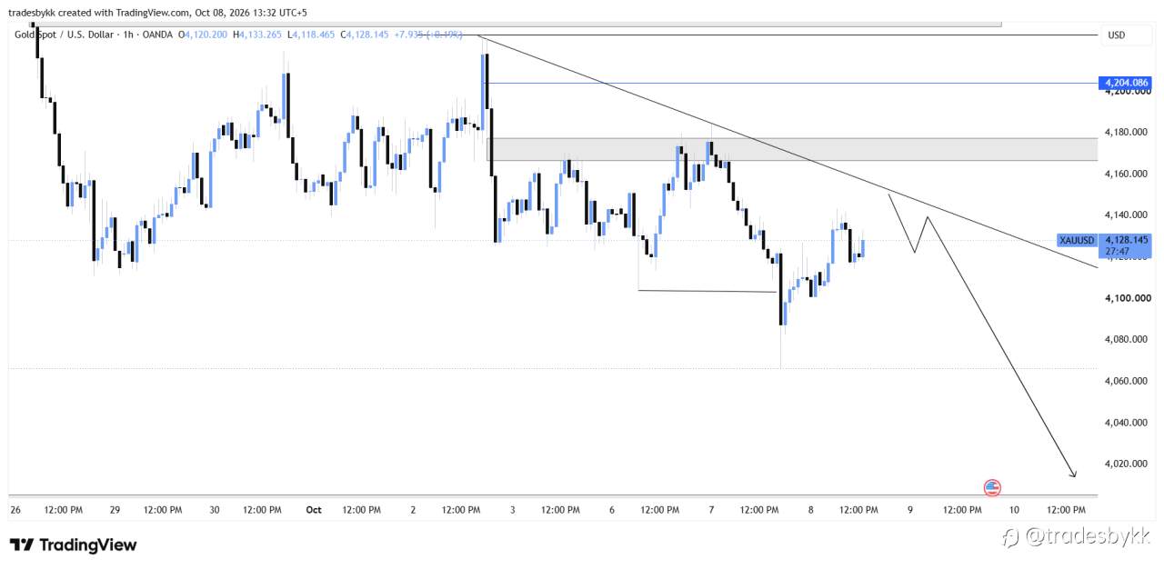Click the "8" date label on time axis
The width and height of the screenshot is (1164, 569).
point(810,510)
